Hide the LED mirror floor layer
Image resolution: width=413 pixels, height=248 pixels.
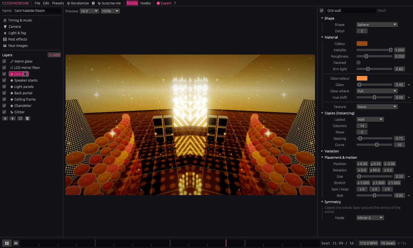pos(4,68)
